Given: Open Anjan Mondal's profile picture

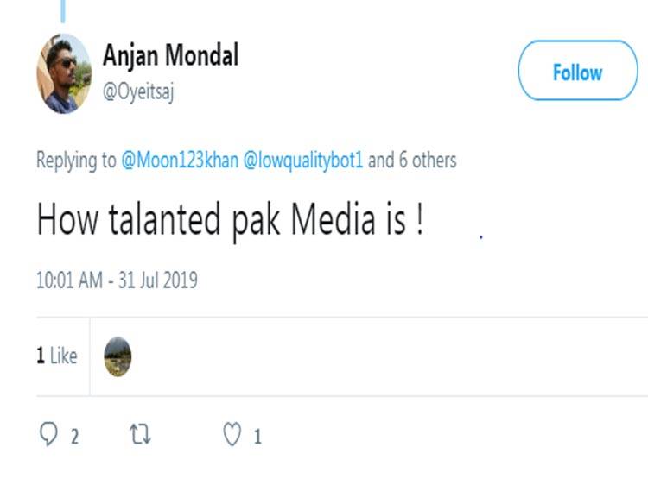Looking at the screenshot, I should click(x=63, y=74).
